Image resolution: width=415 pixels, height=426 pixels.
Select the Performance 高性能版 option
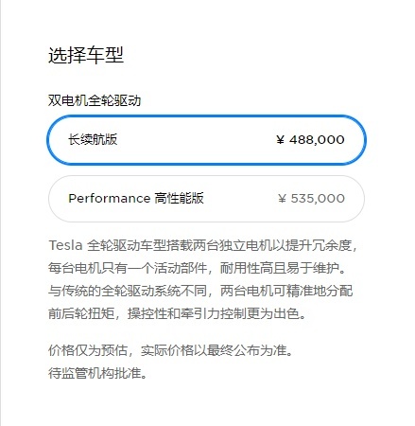[x=206, y=199]
